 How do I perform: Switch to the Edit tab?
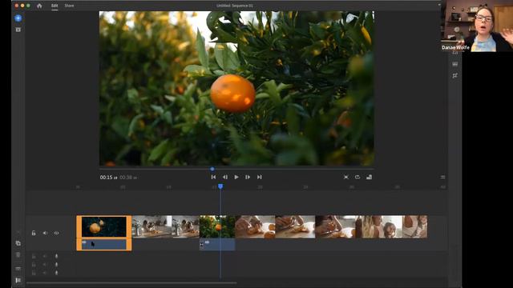pos(55,6)
